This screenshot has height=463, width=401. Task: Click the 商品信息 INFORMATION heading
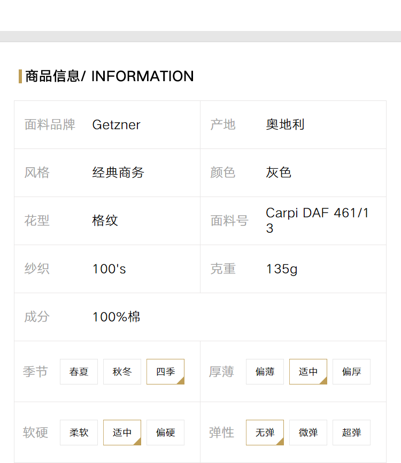click(x=110, y=76)
